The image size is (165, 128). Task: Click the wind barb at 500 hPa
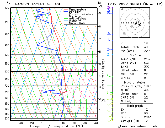click(110, 55)
